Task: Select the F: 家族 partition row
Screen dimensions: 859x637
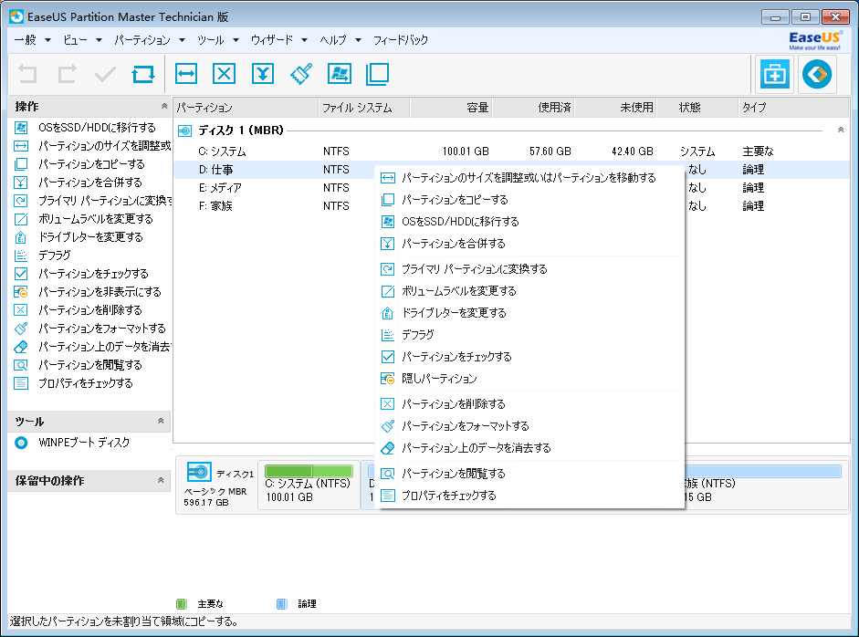Action: (275, 206)
